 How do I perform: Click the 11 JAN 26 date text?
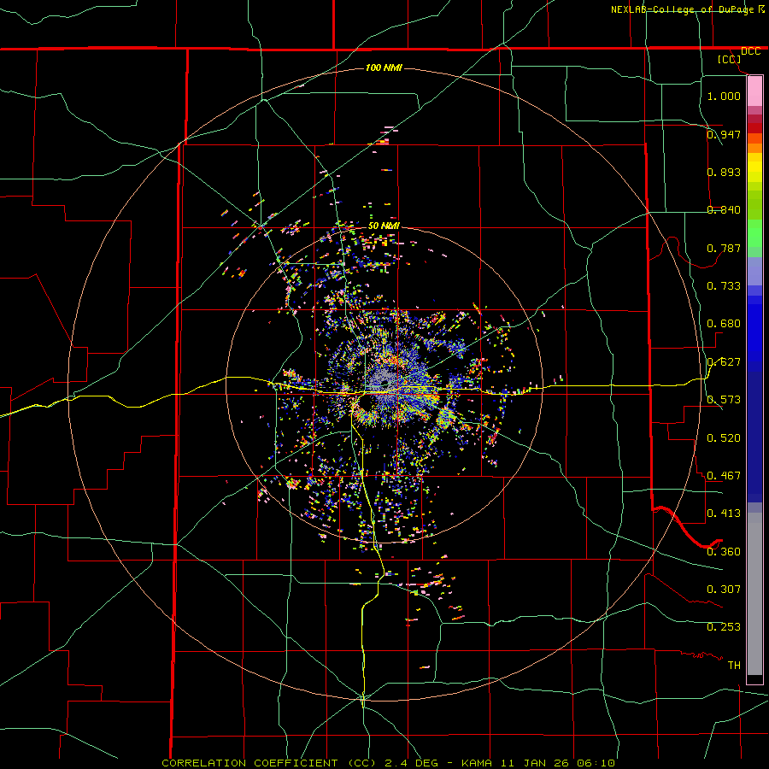535,763
